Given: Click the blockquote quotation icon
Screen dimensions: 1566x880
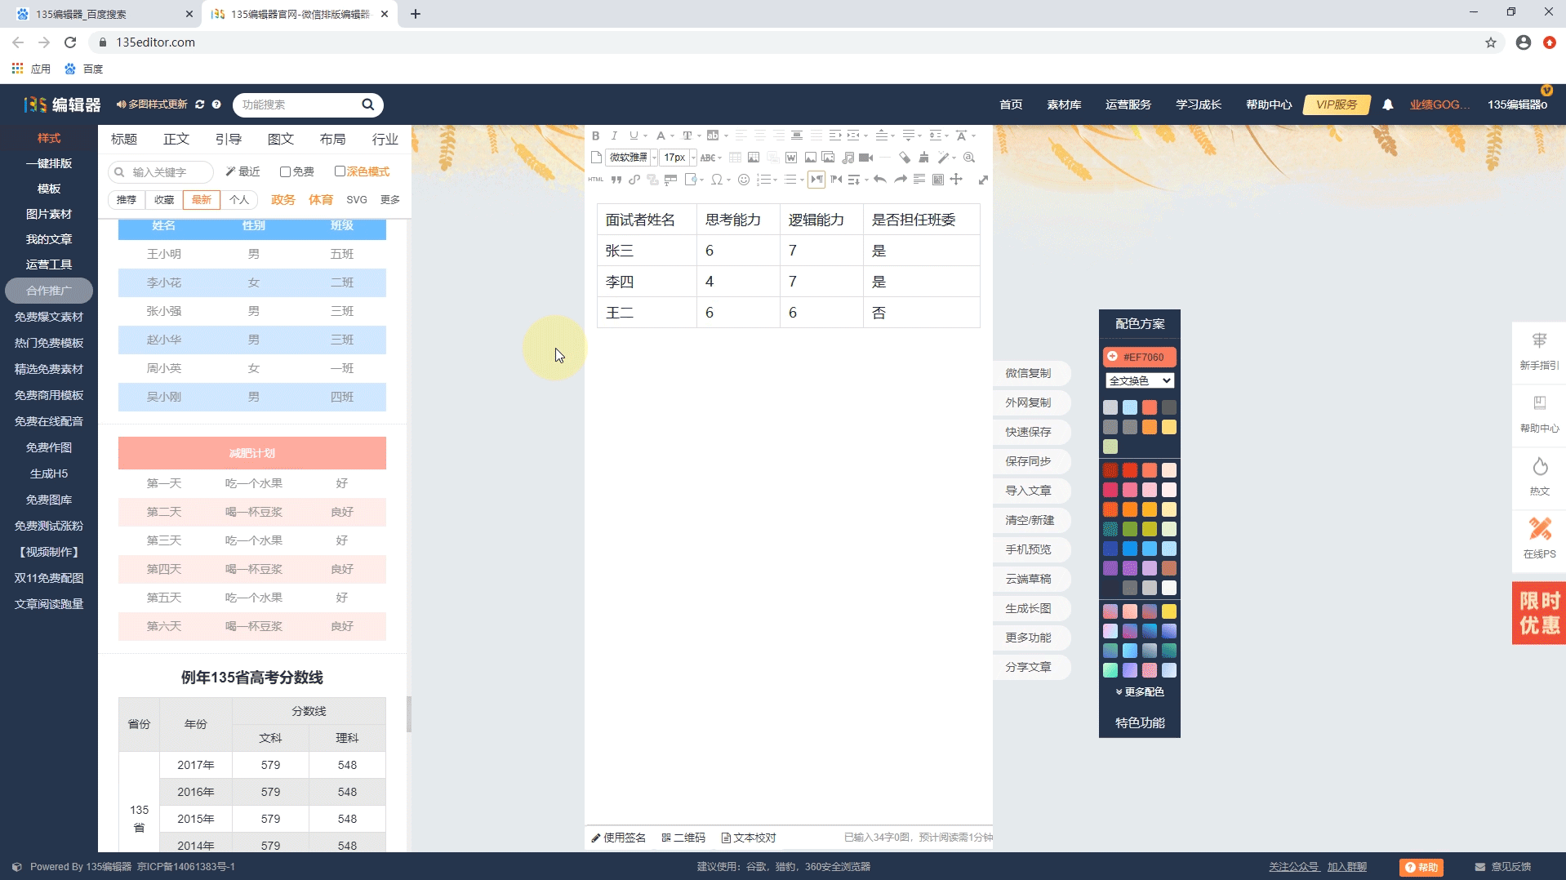Looking at the screenshot, I should click(616, 180).
